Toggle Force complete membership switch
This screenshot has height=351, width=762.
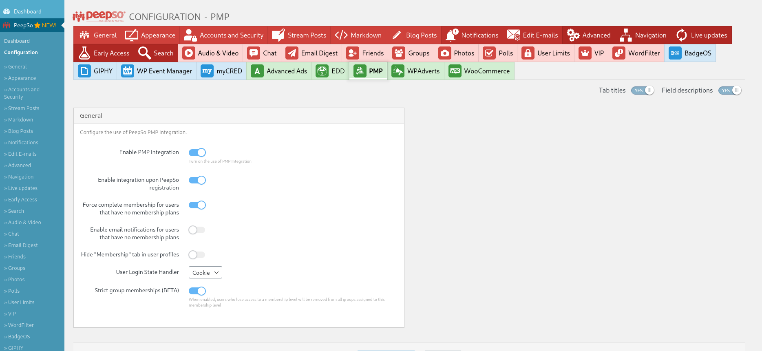tap(197, 205)
